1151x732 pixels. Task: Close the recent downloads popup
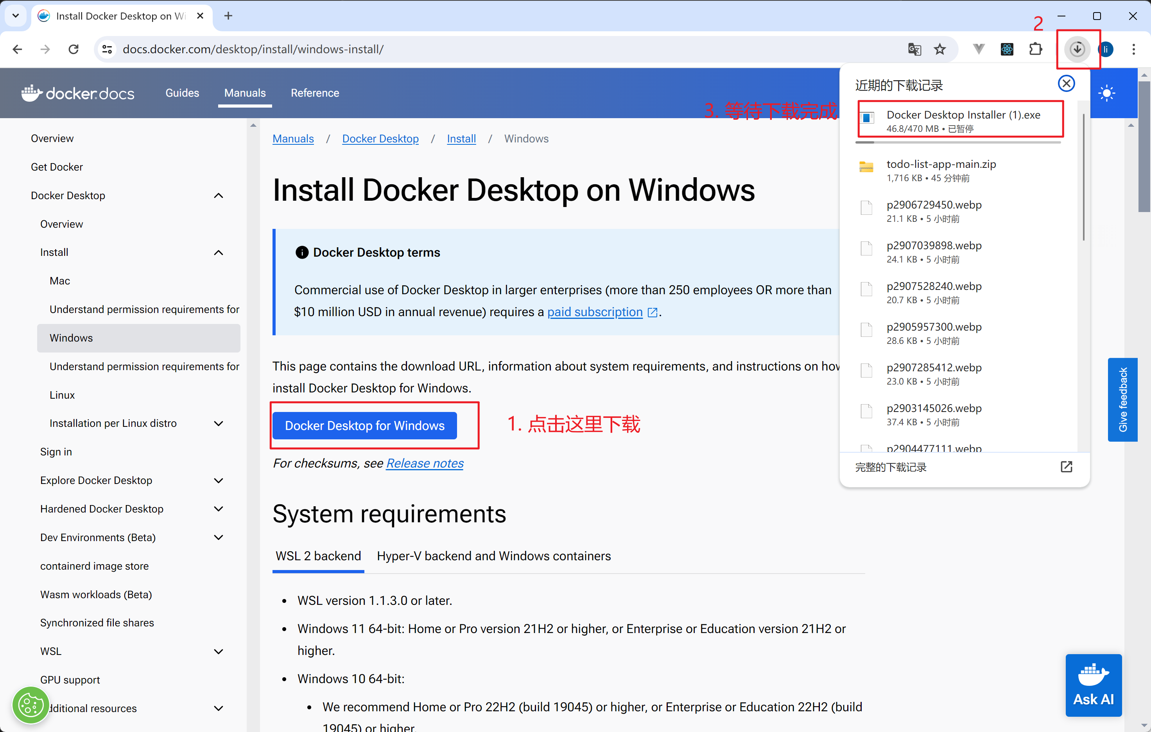point(1066,84)
